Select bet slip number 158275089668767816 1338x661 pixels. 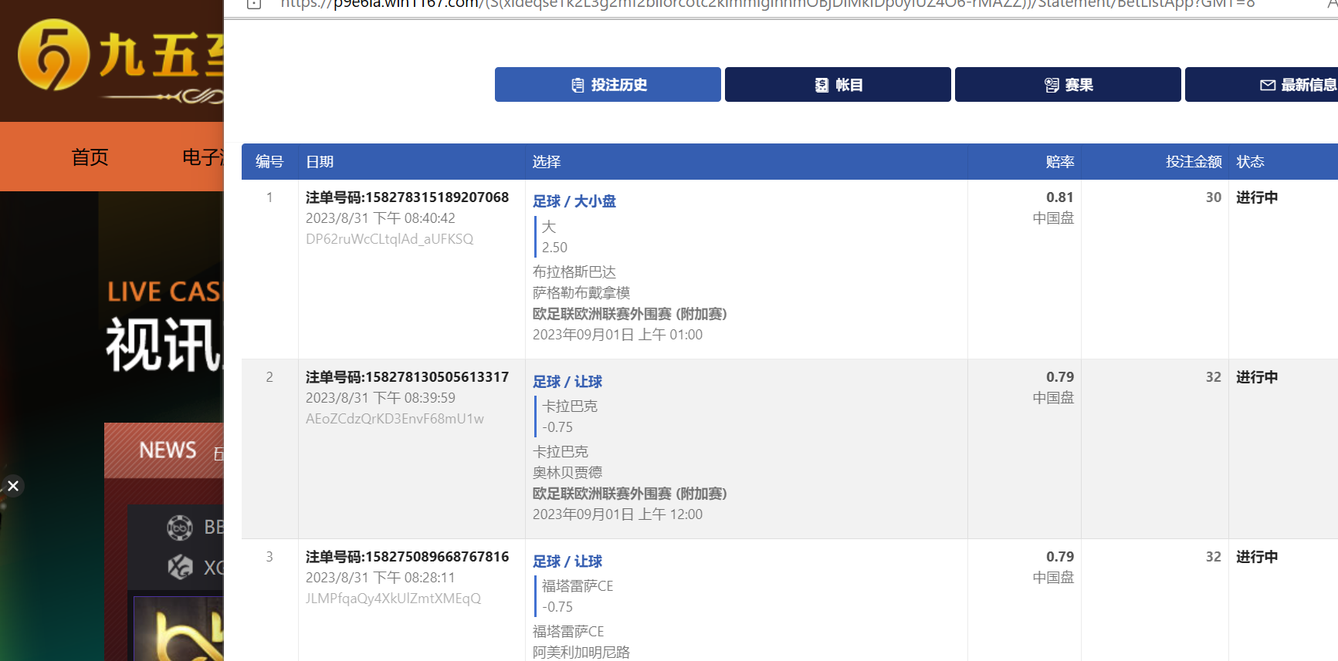coord(408,557)
